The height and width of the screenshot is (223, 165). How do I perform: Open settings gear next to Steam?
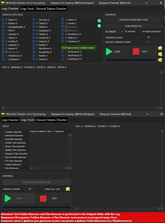[x=3, y=20]
